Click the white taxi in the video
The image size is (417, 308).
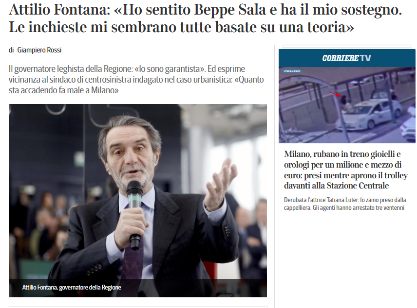(369, 114)
